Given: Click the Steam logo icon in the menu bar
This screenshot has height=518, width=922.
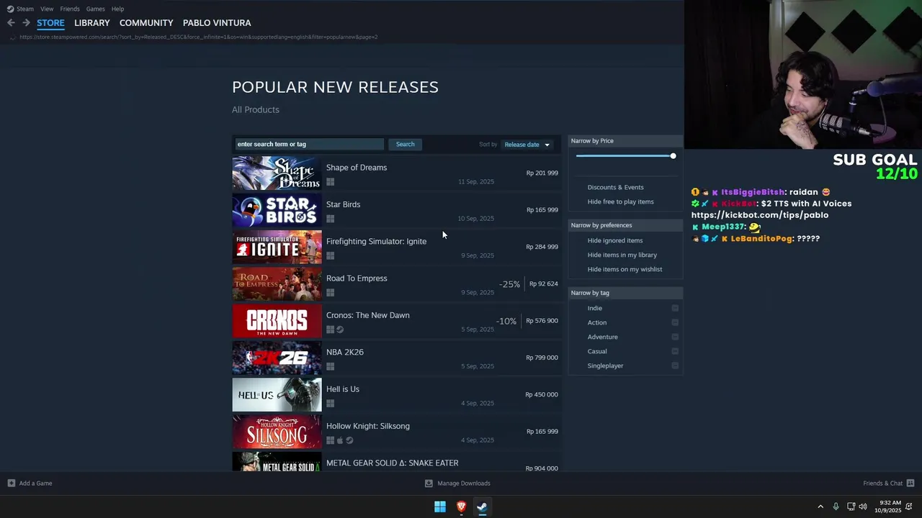Looking at the screenshot, I should pyautogui.click(x=10, y=9).
